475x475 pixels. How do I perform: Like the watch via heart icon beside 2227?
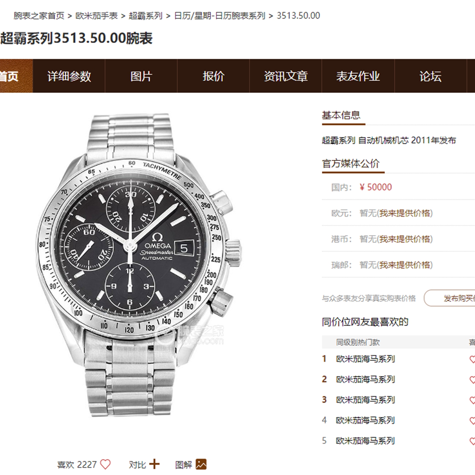coord(105,464)
